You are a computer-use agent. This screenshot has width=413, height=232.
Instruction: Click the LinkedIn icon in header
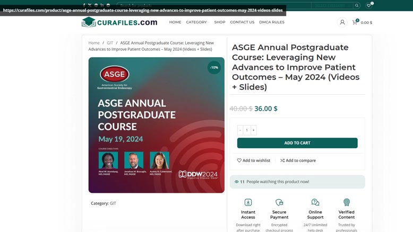(102, 5)
